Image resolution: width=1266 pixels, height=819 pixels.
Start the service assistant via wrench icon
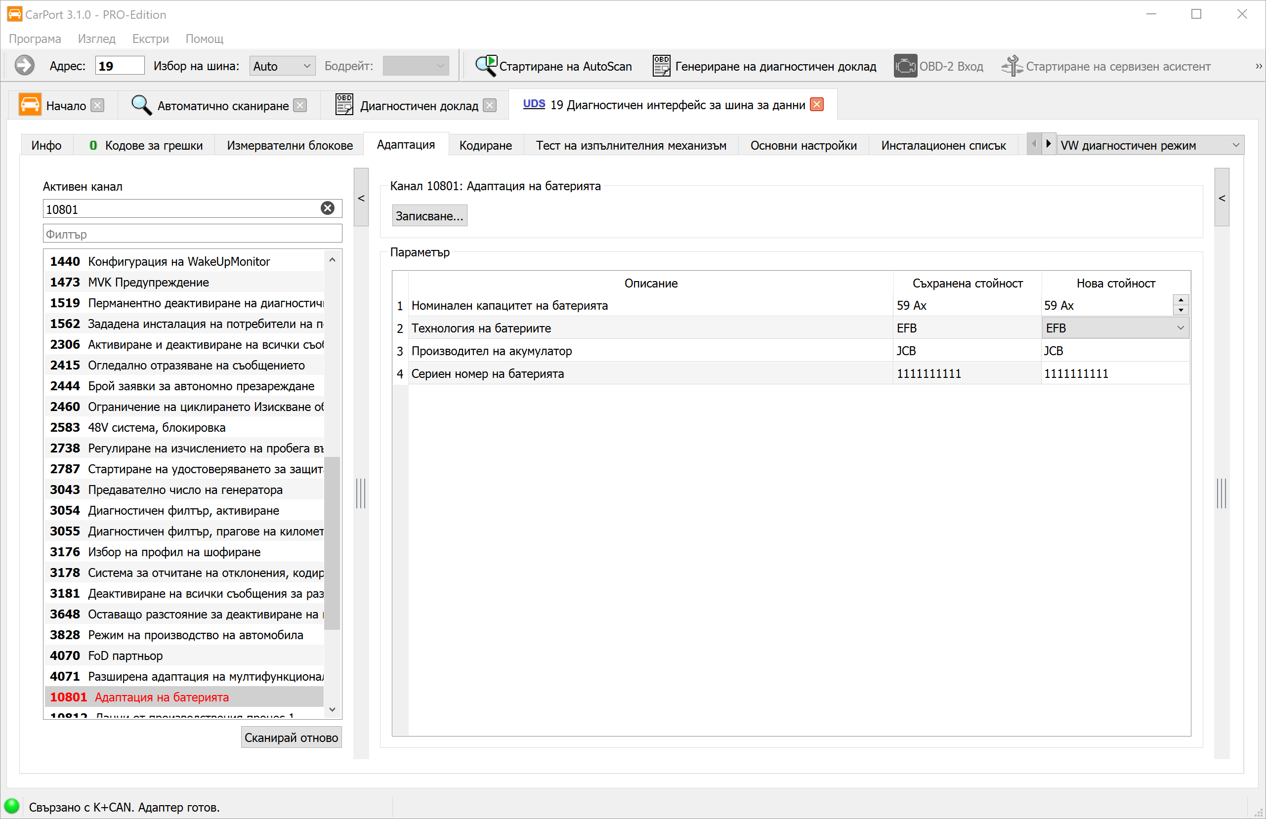pyautogui.click(x=1013, y=65)
